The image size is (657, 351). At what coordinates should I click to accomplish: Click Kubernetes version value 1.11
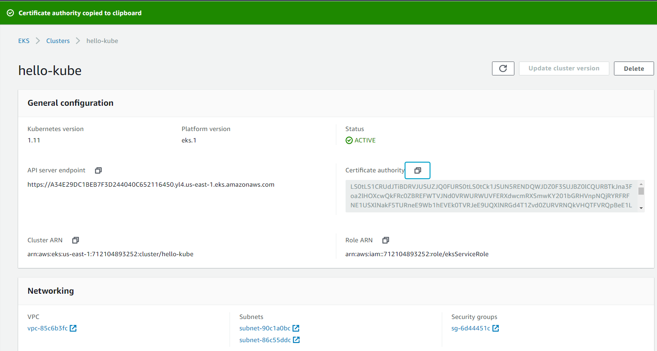(x=34, y=140)
